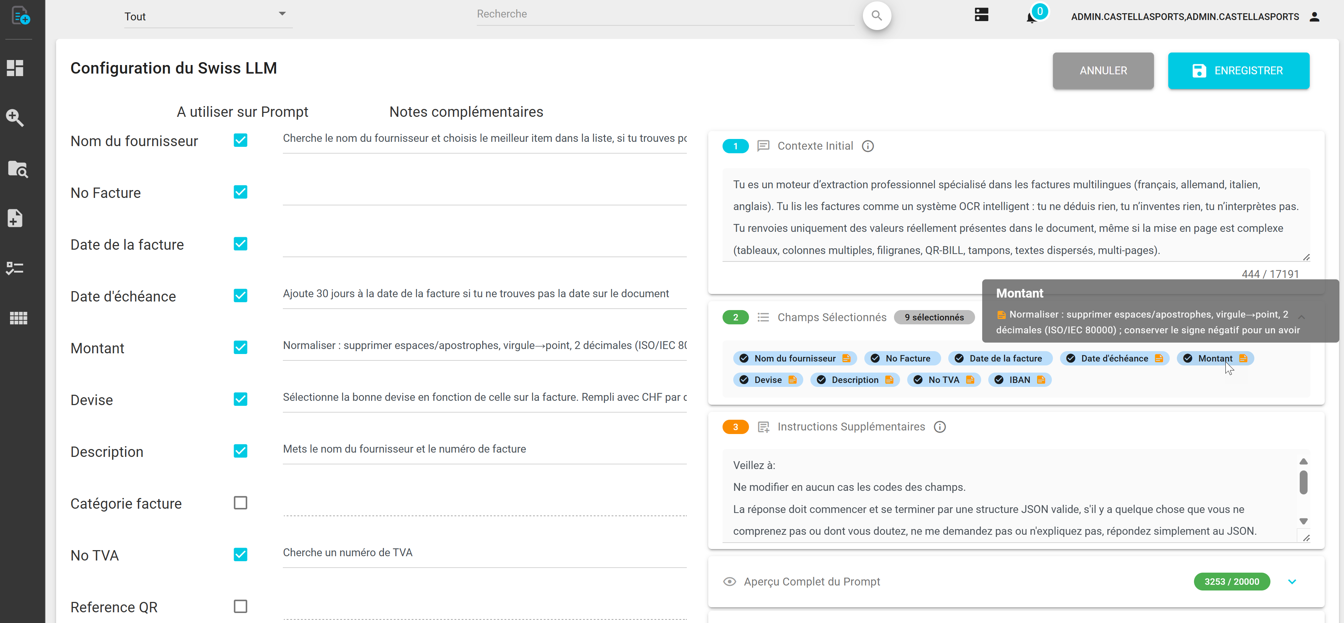
Task: Click the ANNULER button
Action: coord(1103,70)
